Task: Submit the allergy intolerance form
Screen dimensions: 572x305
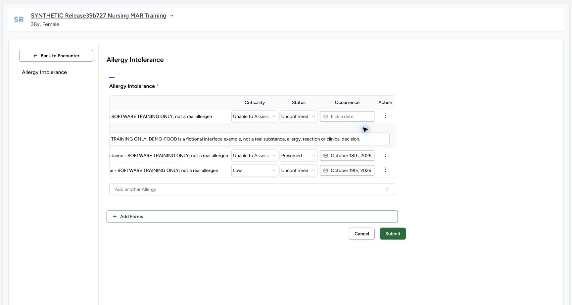Action: pos(393,234)
